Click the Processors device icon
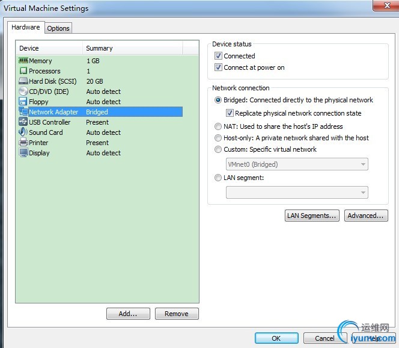This screenshot has width=399, height=348. click(23, 70)
